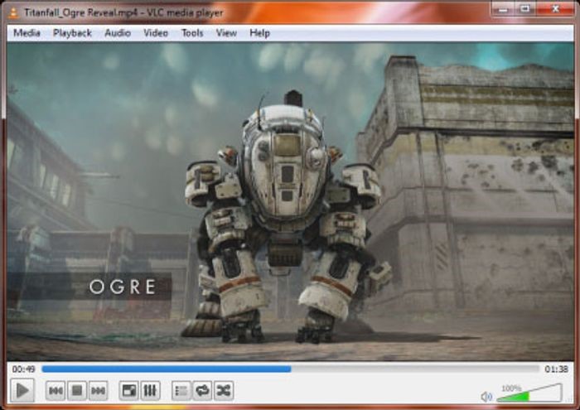Skip to previous media track
The width and height of the screenshot is (580, 410).
[x=56, y=390]
